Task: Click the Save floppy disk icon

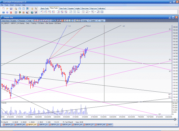Action: (x=11, y=9)
